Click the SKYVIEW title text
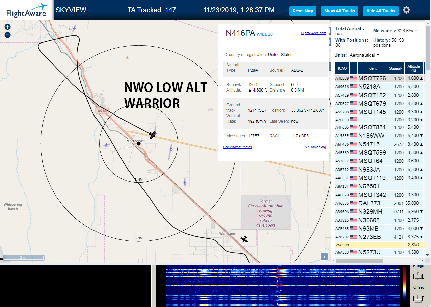This screenshot has height=307, width=431. point(71,10)
